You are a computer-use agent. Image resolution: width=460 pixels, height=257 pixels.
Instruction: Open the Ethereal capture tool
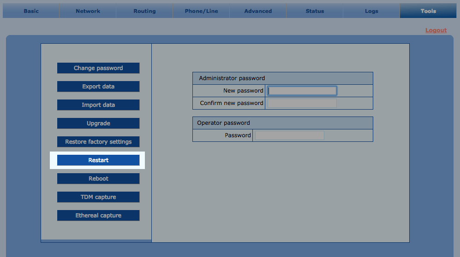coord(98,216)
